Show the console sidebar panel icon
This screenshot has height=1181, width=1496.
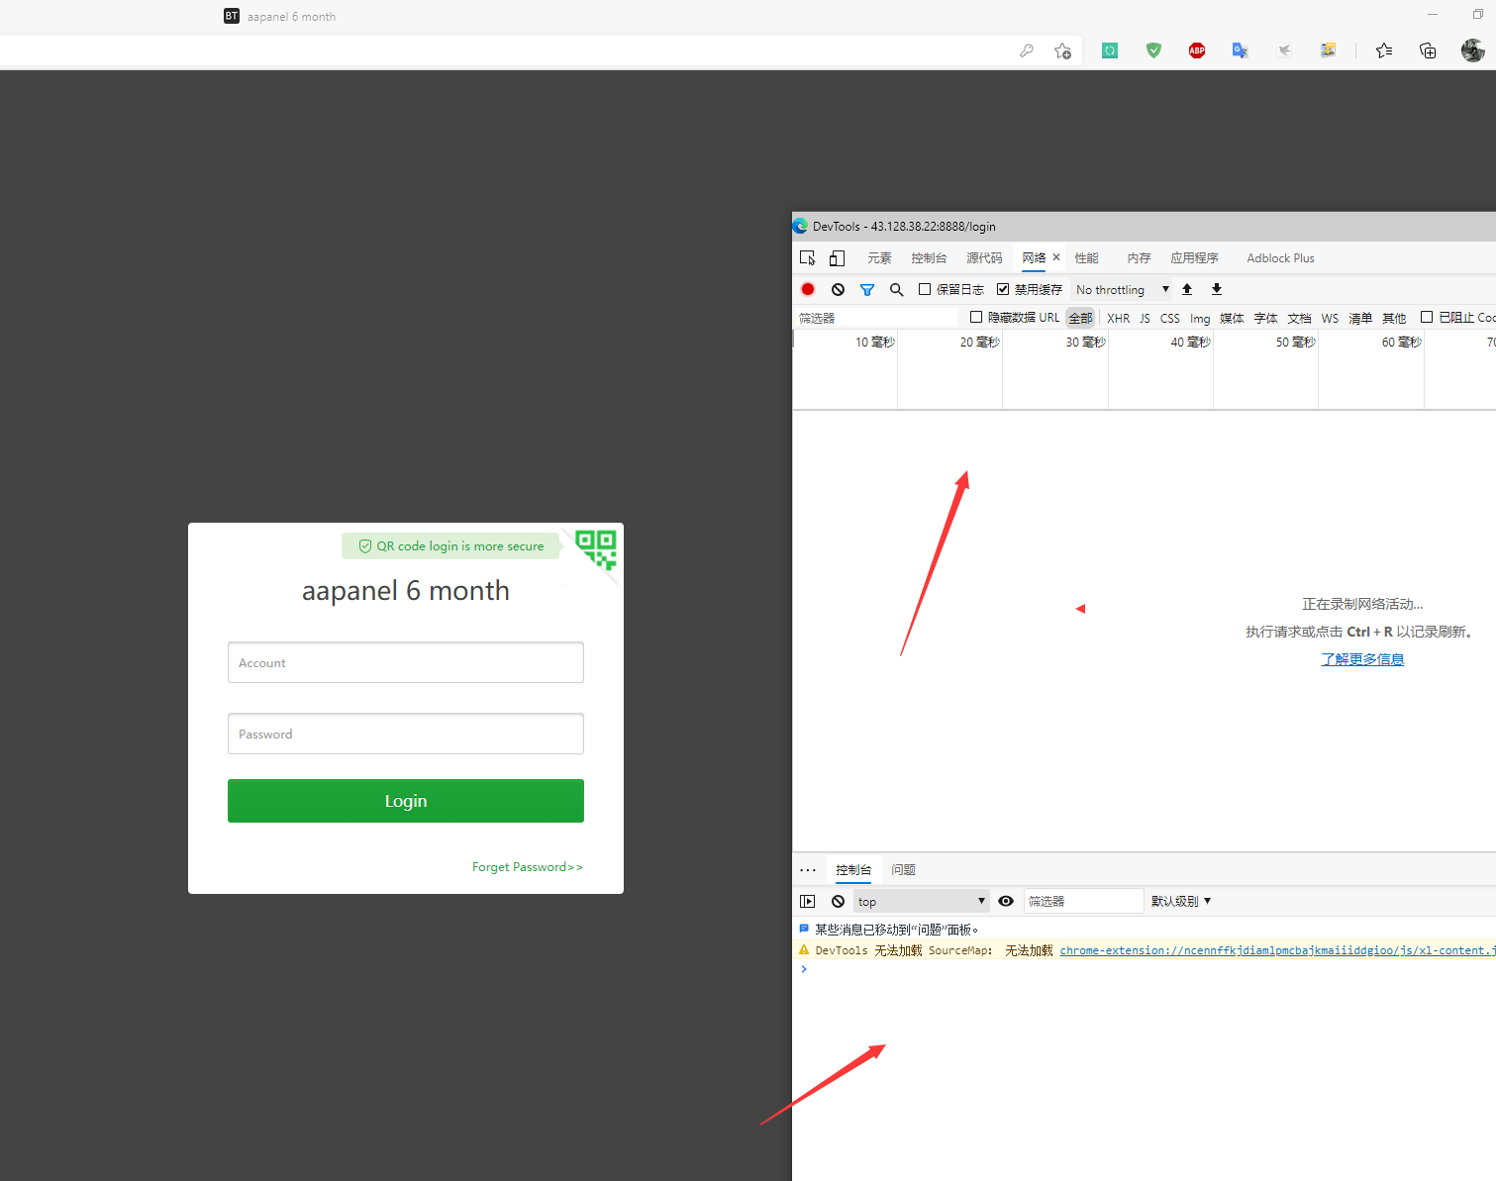coord(808,901)
